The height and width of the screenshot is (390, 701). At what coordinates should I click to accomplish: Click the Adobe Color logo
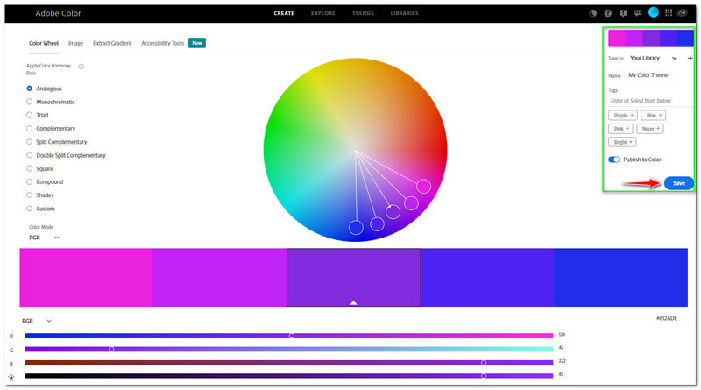(x=58, y=13)
